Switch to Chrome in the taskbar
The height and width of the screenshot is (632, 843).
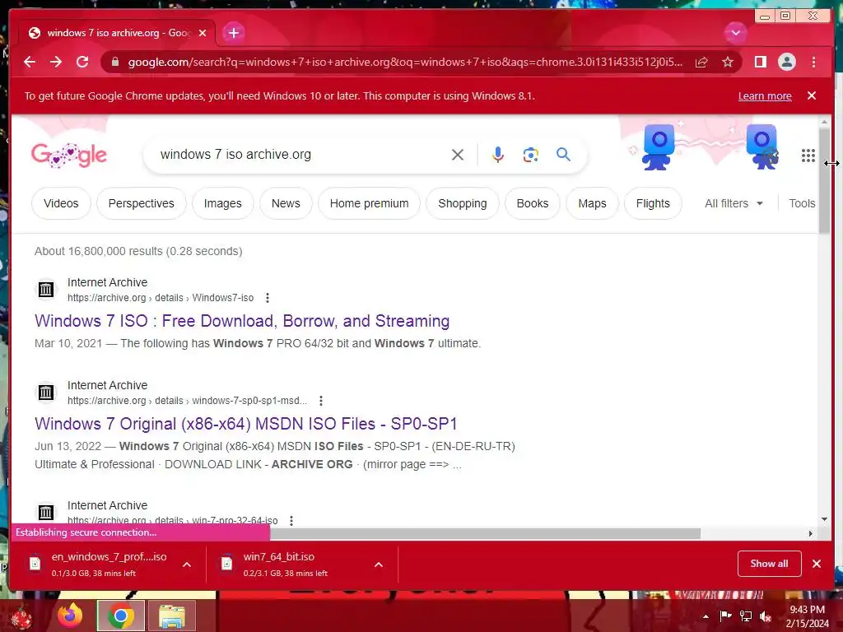121,616
